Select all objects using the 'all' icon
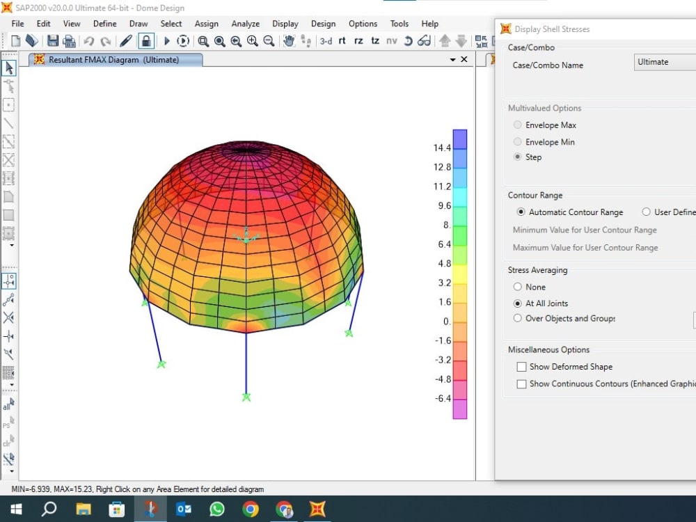This screenshot has width=696, height=522. (x=9, y=405)
